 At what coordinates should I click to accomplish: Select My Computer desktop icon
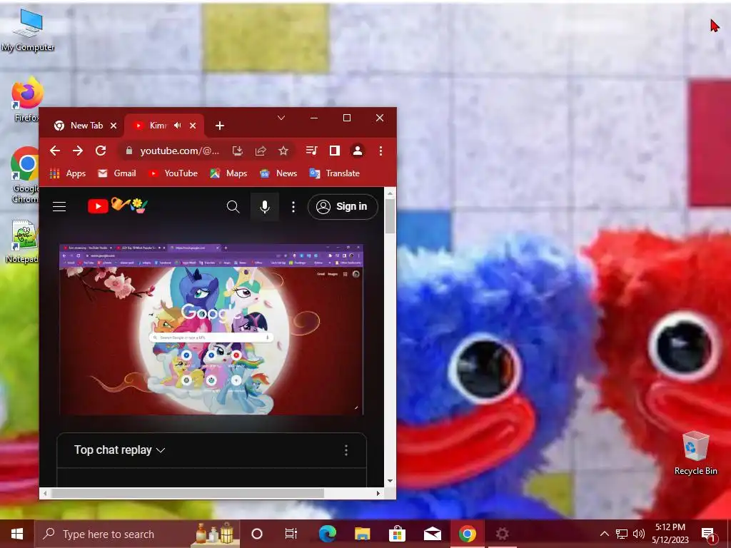[28, 29]
